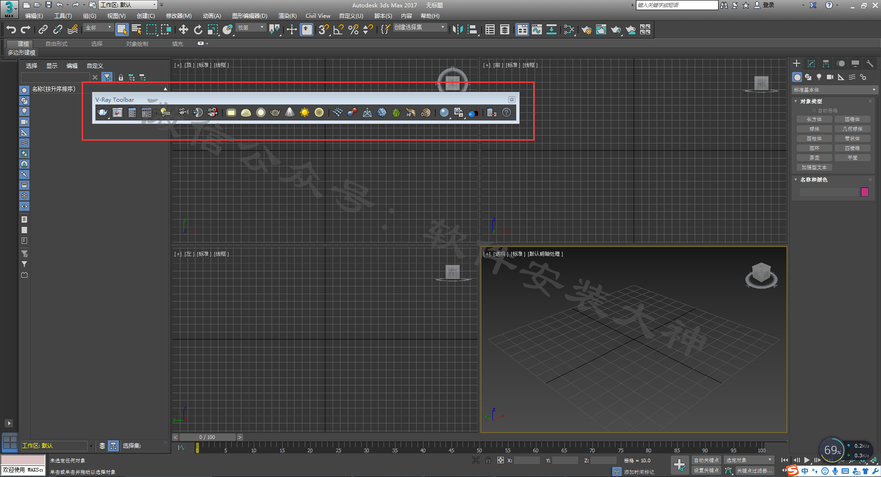
Task: Open Select by Name list tool
Action: coord(136,30)
